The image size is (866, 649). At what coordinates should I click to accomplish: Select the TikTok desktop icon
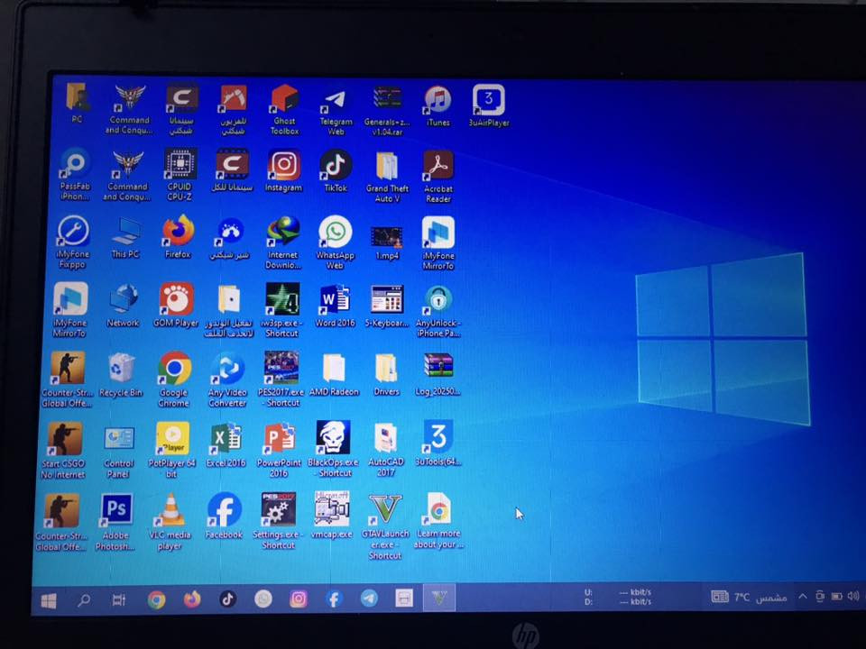pos(336,166)
